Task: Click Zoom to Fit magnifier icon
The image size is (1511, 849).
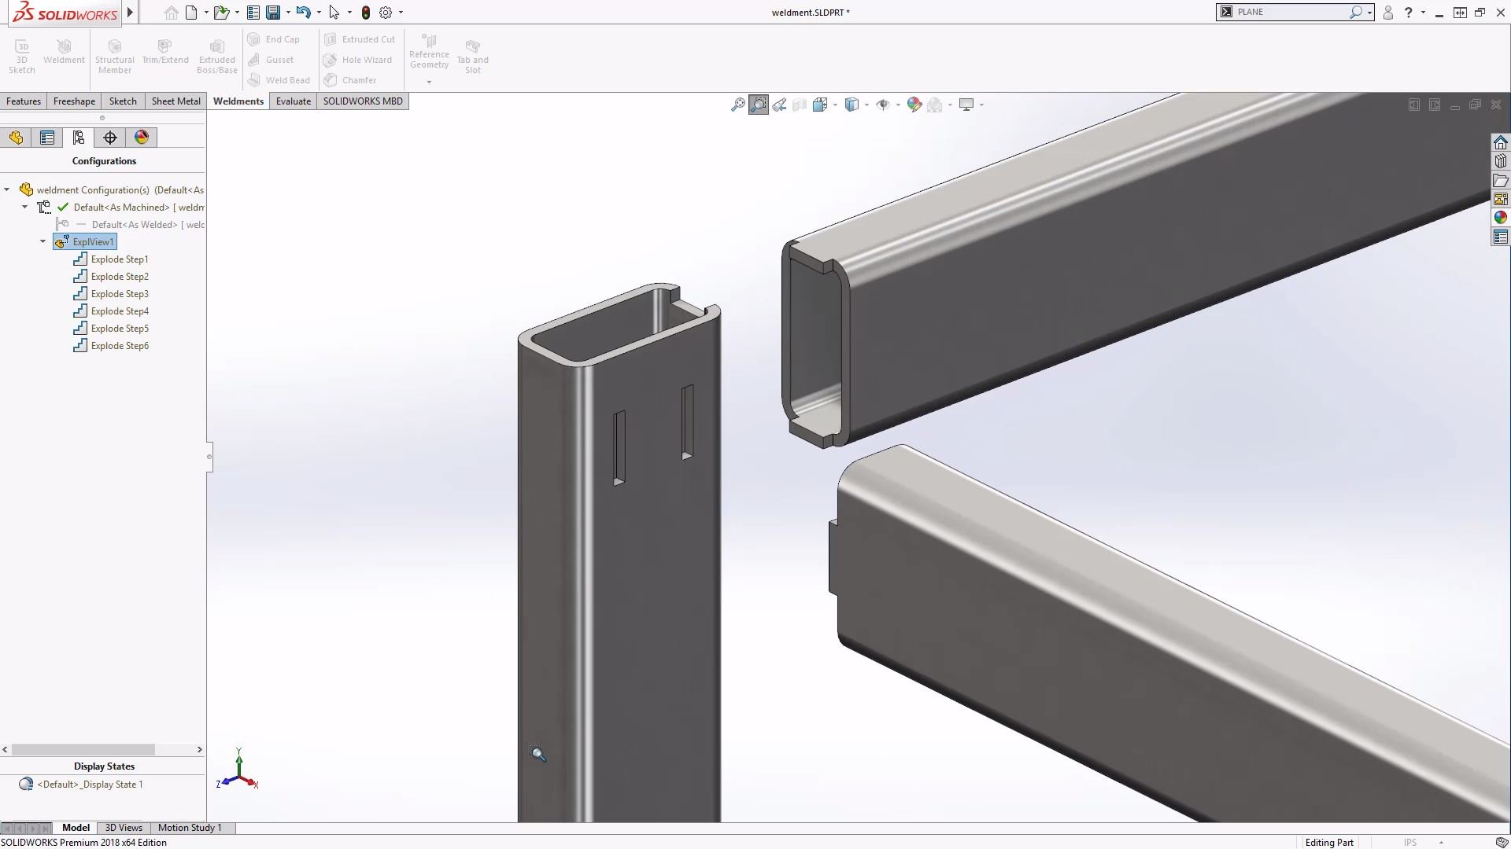Action: (737, 105)
